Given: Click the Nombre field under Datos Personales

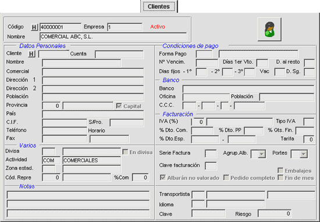Looking at the screenshot, I should (81, 63).
